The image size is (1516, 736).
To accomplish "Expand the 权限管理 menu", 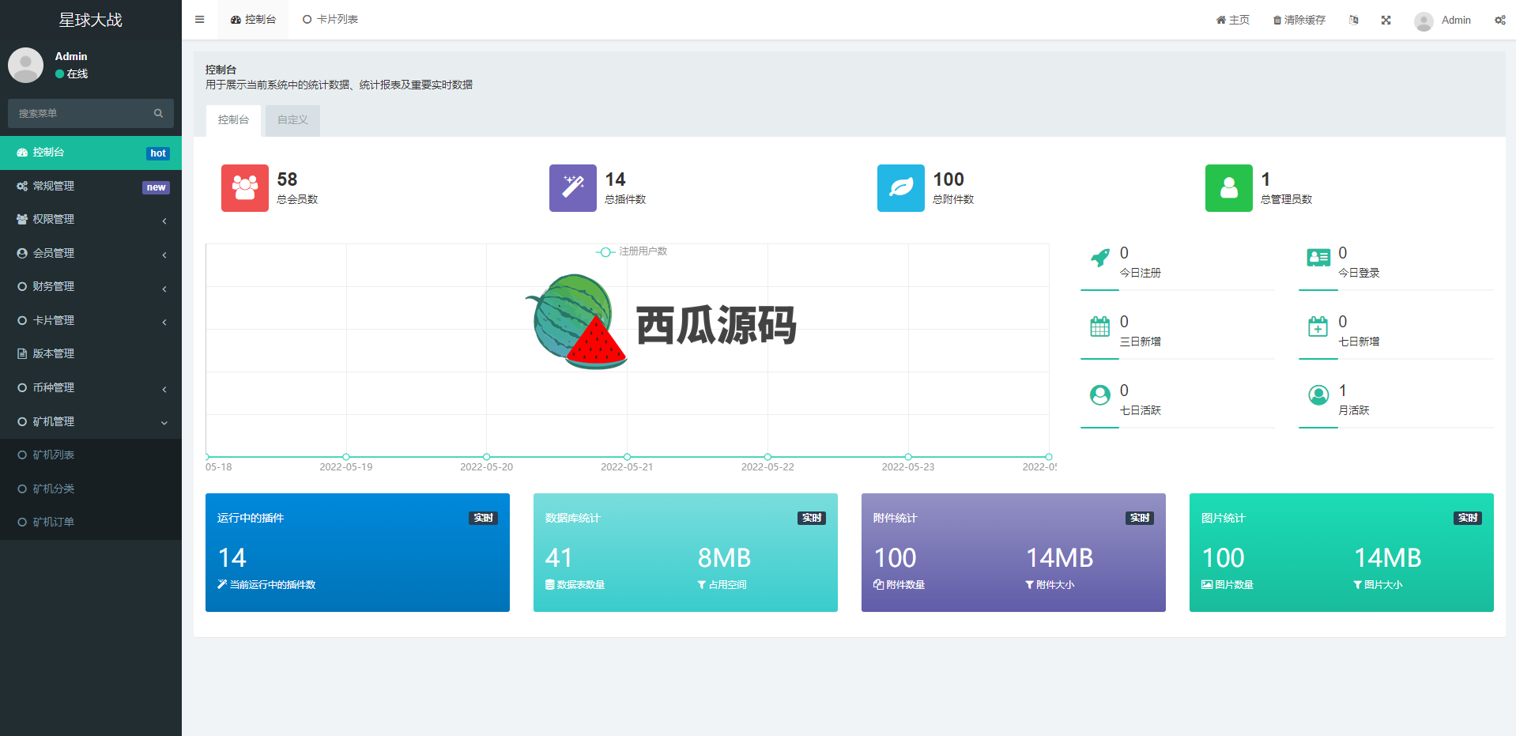I will coord(91,220).
